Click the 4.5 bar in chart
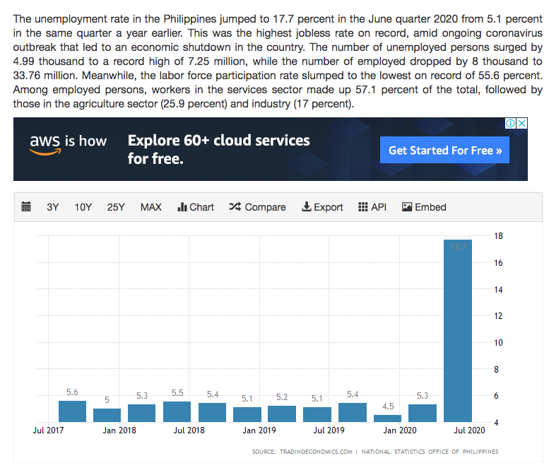Image resolution: width=549 pixels, height=463 pixels. (x=388, y=418)
